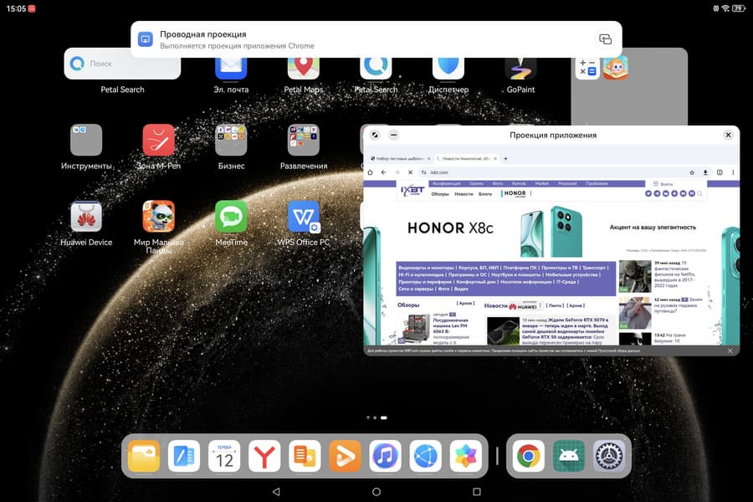Tap the Android home circle button
The width and height of the screenshot is (753, 502).
[376, 491]
